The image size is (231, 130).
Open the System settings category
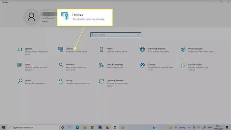point(33,51)
